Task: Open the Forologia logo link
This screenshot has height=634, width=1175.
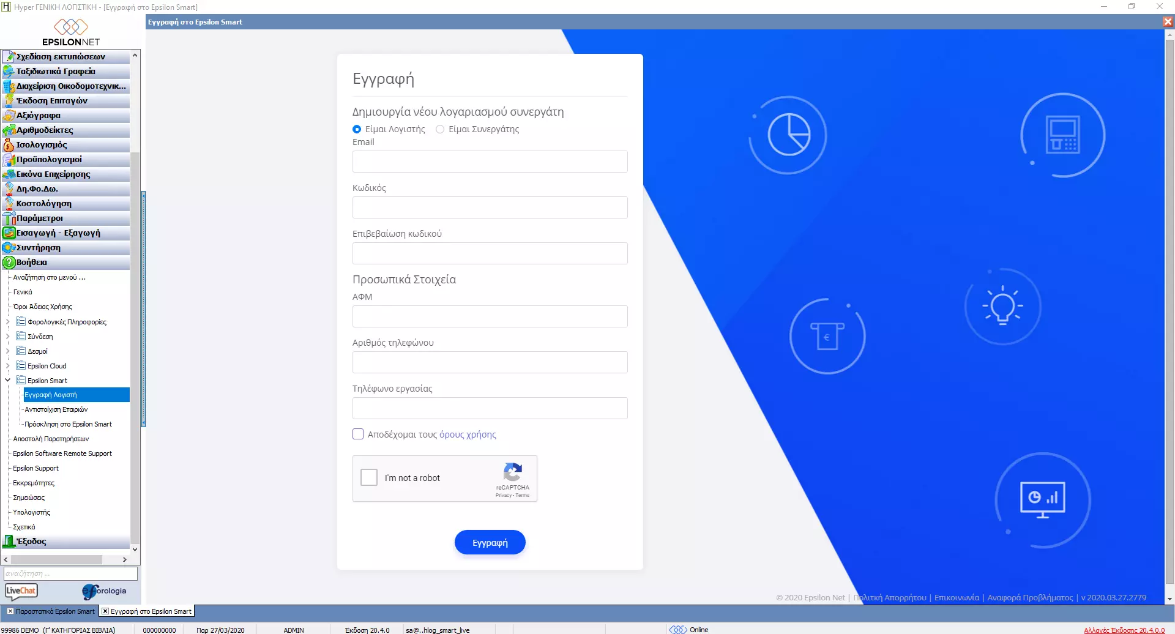Action: point(104,591)
